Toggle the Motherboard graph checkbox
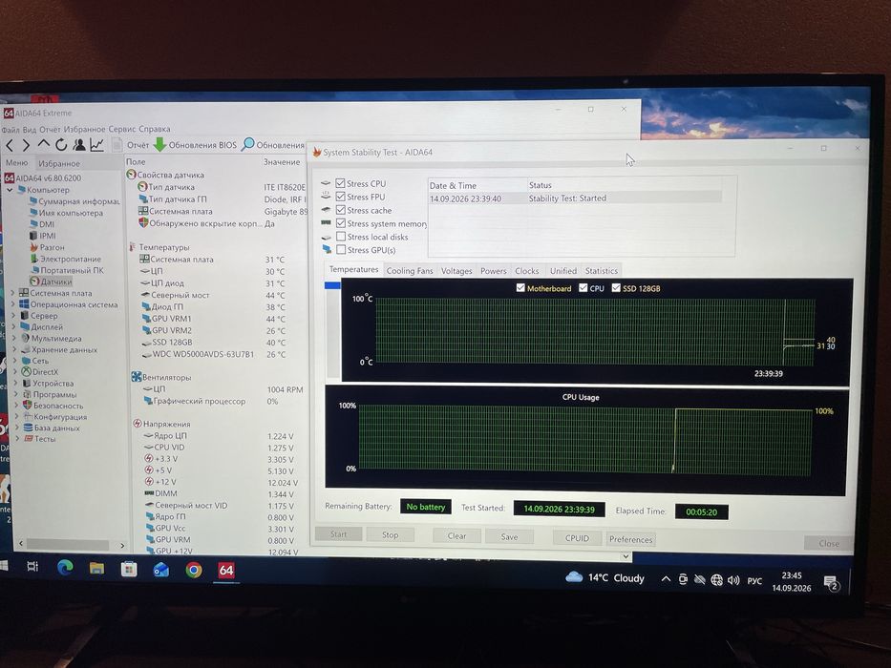Screen dimensions: 891x668 pyautogui.click(x=520, y=288)
